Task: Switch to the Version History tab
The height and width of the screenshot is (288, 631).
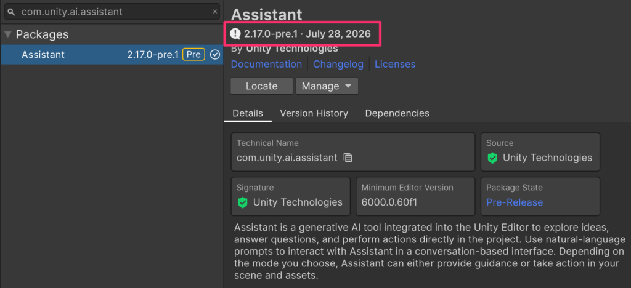Action: point(314,113)
